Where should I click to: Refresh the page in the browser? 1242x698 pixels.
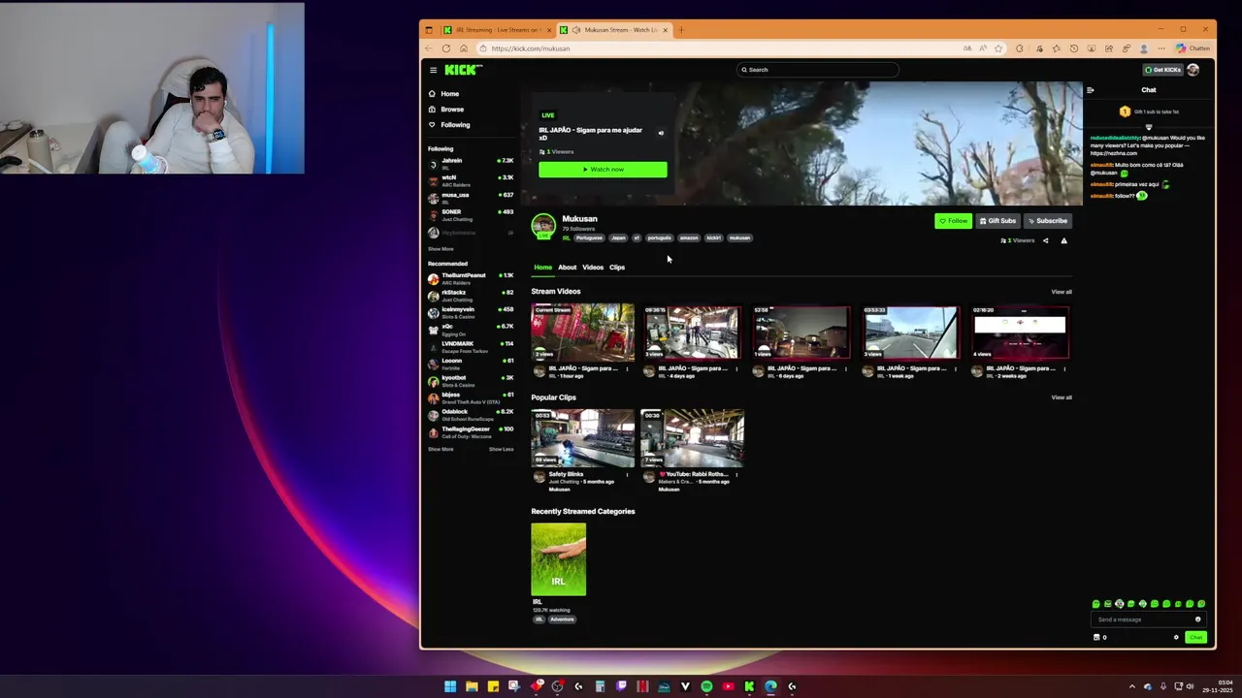(446, 48)
